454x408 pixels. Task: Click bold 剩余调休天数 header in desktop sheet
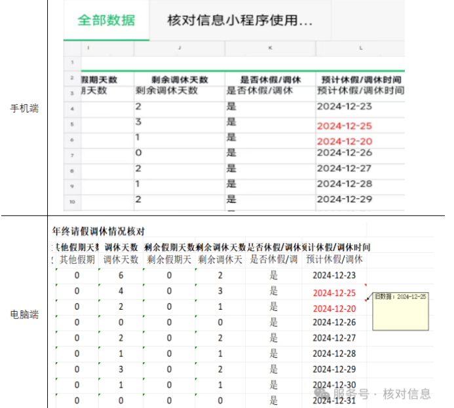tap(221, 248)
